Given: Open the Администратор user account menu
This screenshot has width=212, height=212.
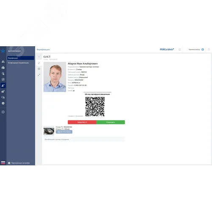Looking at the screenshot, I should (196, 50).
